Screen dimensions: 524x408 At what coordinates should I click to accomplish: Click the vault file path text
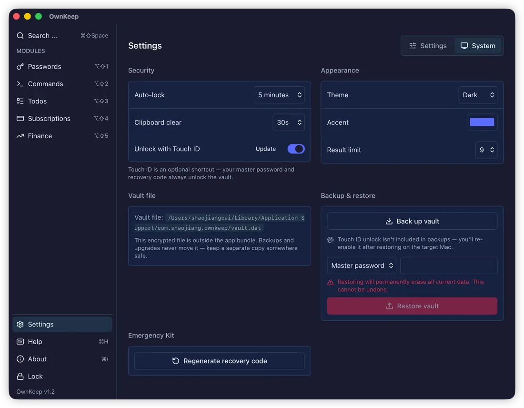coord(219,223)
